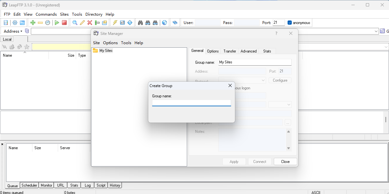
Task: Click the green play transfer icon
Action: (57, 23)
